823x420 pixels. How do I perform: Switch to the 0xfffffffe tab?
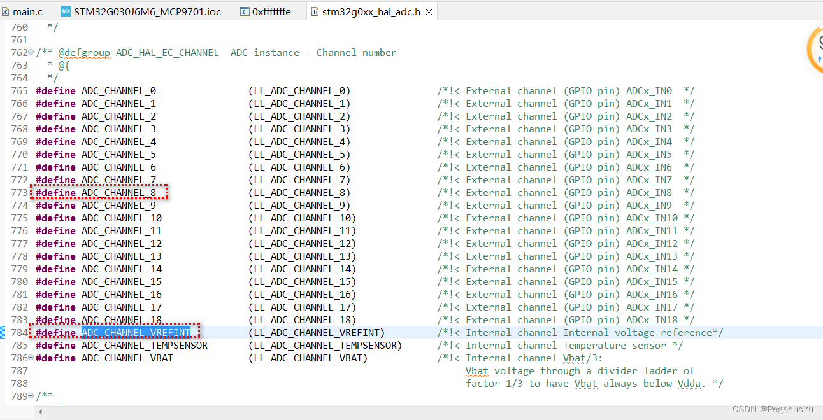point(265,11)
